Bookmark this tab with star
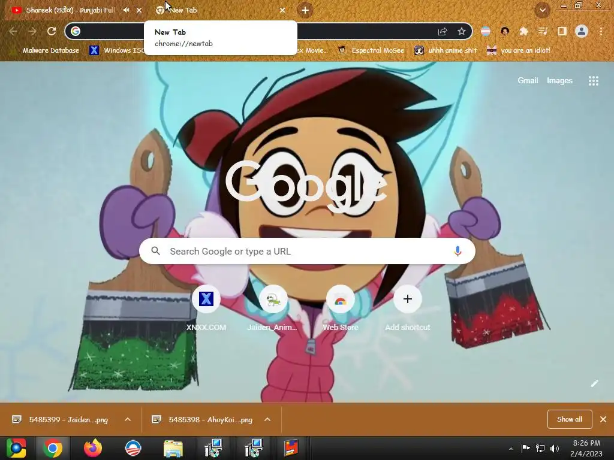The height and width of the screenshot is (460, 614). click(x=462, y=31)
